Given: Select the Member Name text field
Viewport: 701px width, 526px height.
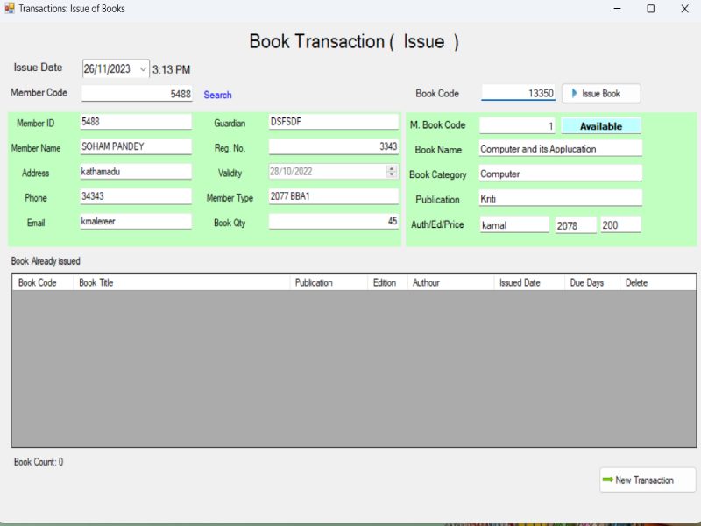Looking at the screenshot, I should point(136,146).
